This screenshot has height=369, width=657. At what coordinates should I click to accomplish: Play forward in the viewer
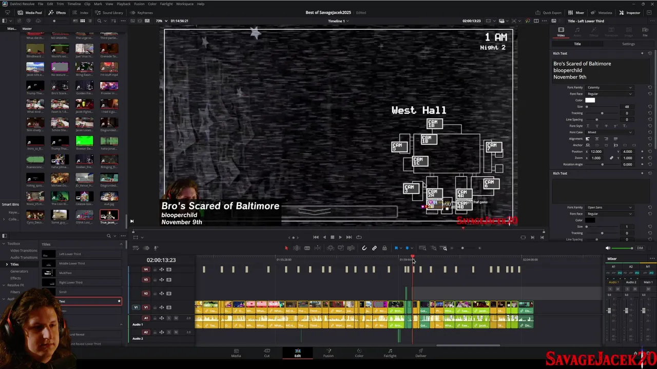(340, 237)
